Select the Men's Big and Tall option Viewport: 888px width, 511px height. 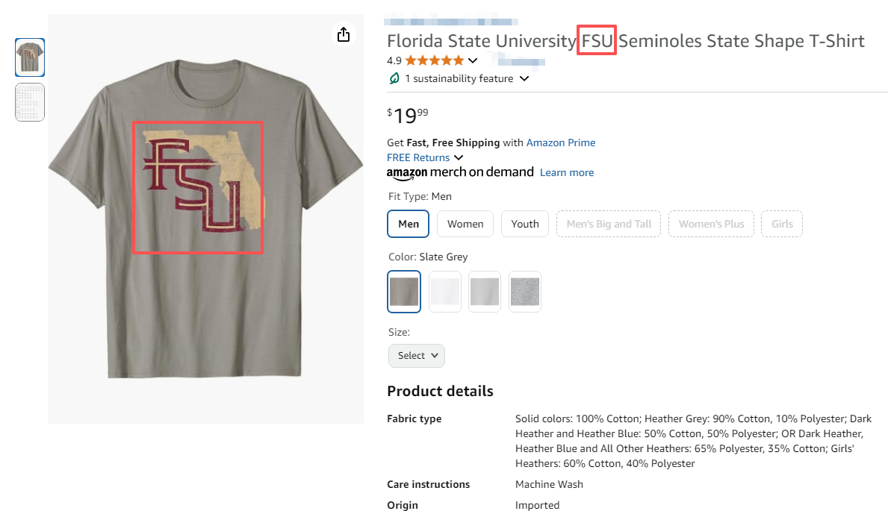tap(609, 224)
